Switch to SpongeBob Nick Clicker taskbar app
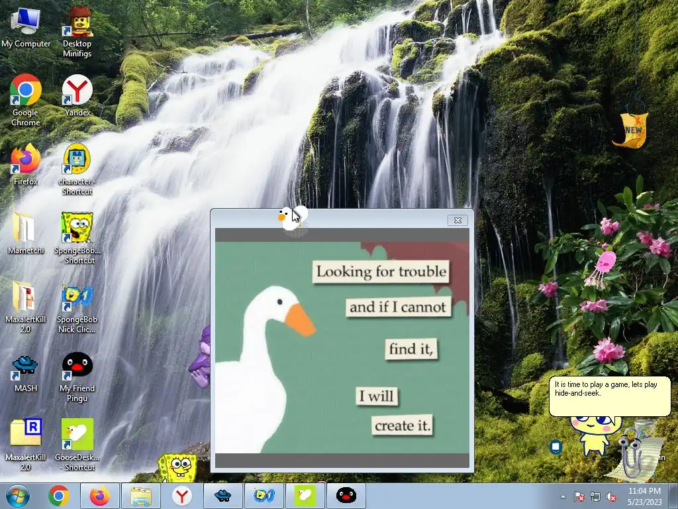This screenshot has height=509, width=678. pos(264,496)
